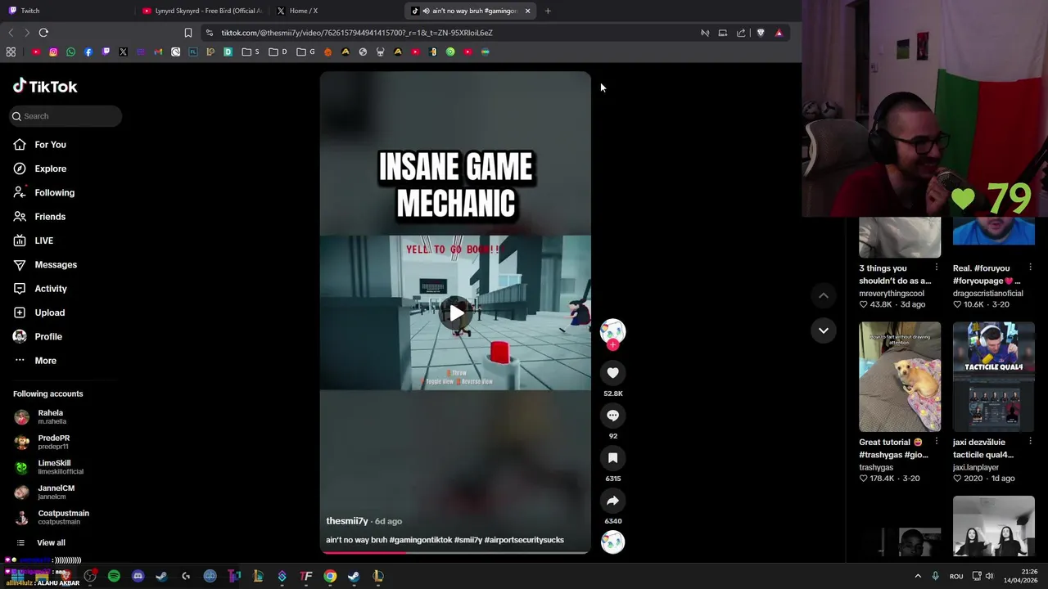Open the Brave Rewards triangle icon
The height and width of the screenshot is (589, 1048).
(x=779, y=33)
